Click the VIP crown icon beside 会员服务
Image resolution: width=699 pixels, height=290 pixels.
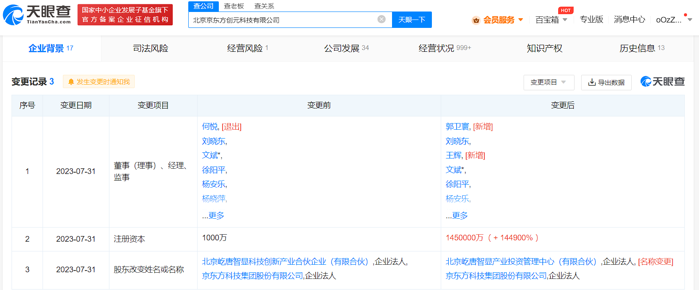point(476,20)
